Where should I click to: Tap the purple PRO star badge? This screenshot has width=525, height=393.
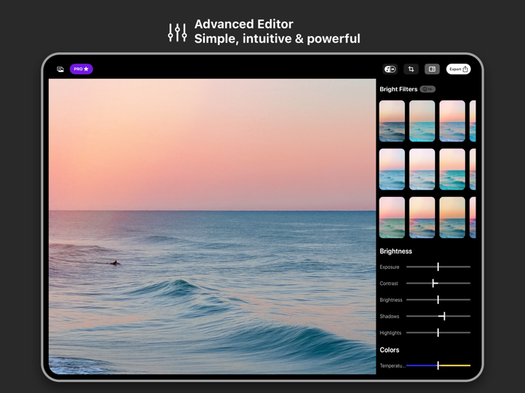(81, 69)
